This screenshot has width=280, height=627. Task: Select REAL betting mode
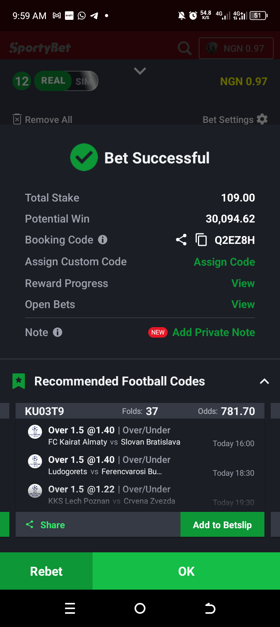pos(53,81)
